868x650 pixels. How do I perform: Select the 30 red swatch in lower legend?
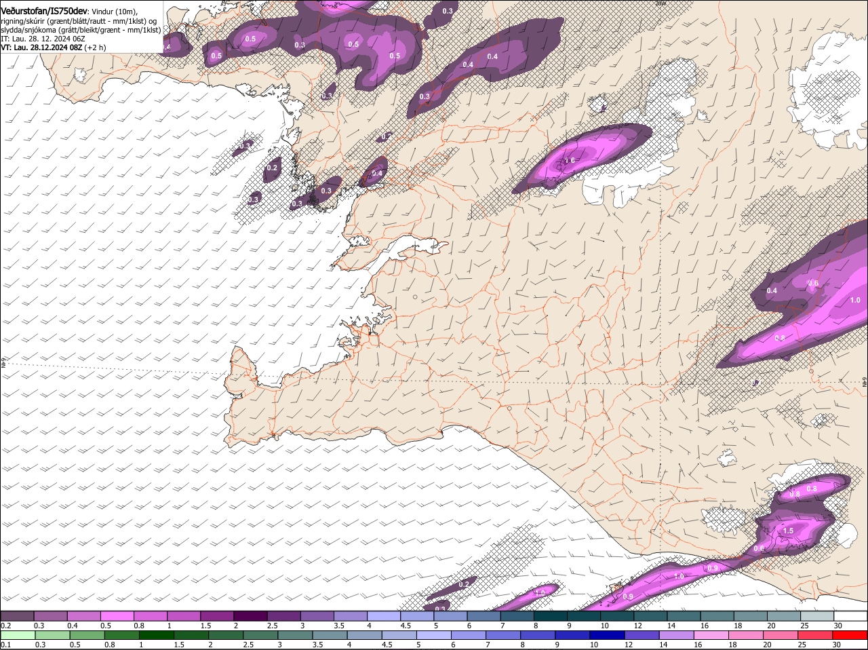click(850, 635)
